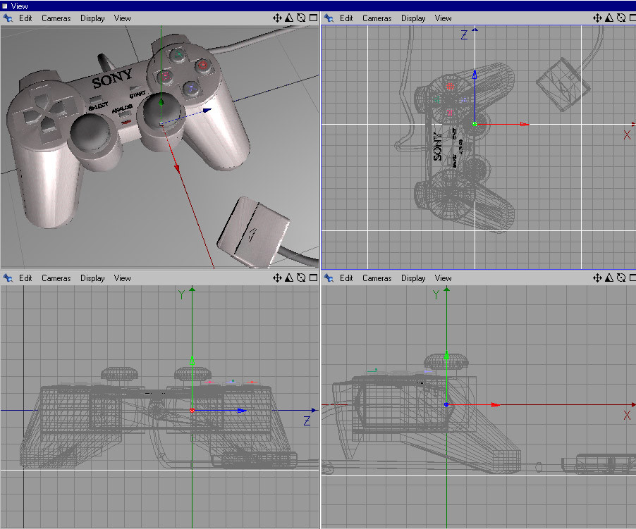The height and width of the screenshot is (529, 636).
Task: Open Edit menu in side YZ viewport
Action: click(x=25, y=278)
